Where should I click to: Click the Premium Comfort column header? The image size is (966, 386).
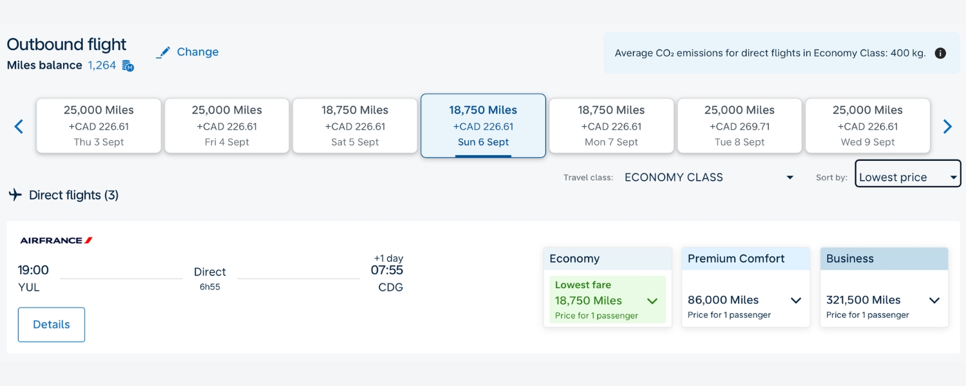coord(746,259)
